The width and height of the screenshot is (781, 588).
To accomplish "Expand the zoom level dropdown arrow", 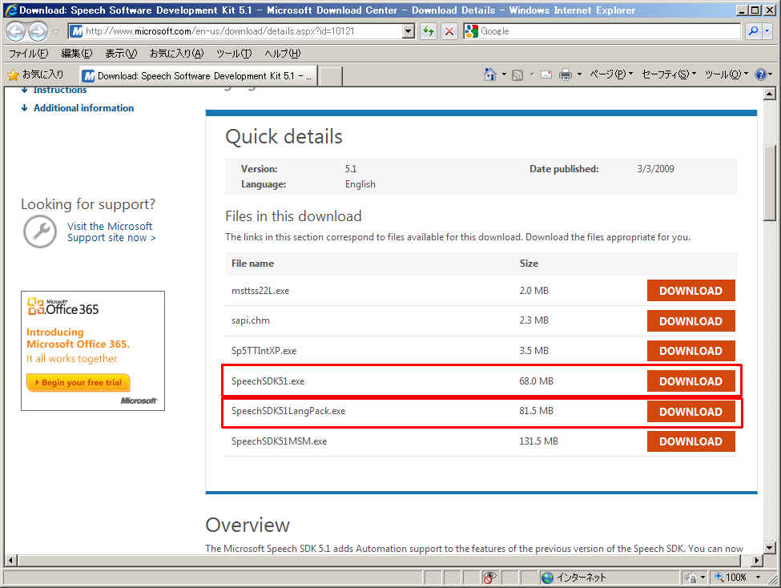I will 758,578.
